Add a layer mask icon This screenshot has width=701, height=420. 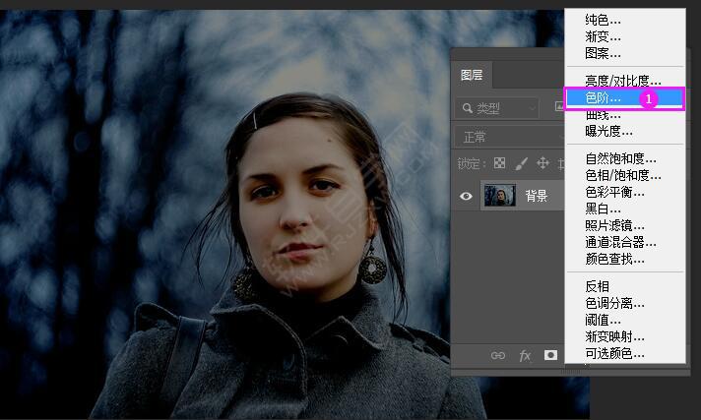[x=550, y=355]
